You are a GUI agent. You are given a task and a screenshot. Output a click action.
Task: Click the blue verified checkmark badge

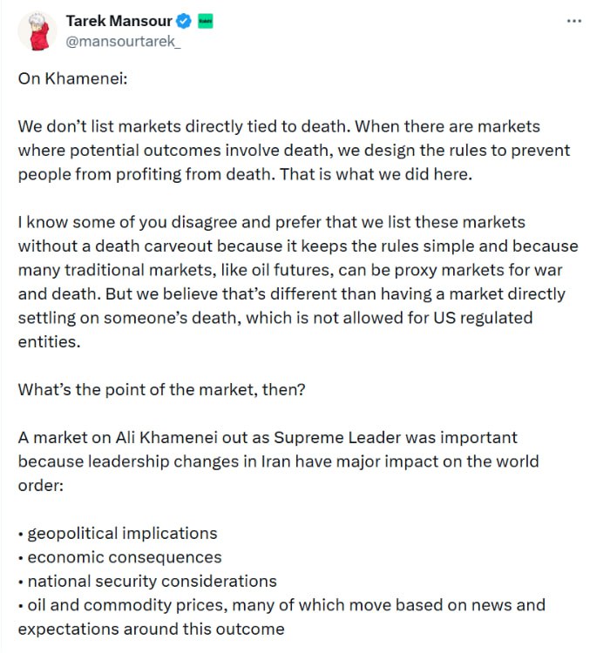point(186,21)
